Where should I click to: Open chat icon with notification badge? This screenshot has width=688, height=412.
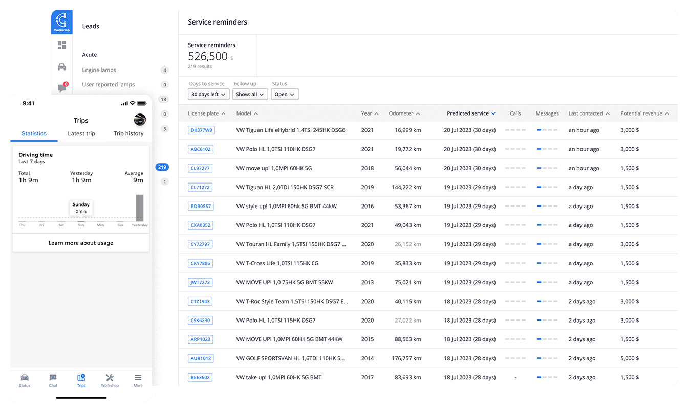pos(61,88)
